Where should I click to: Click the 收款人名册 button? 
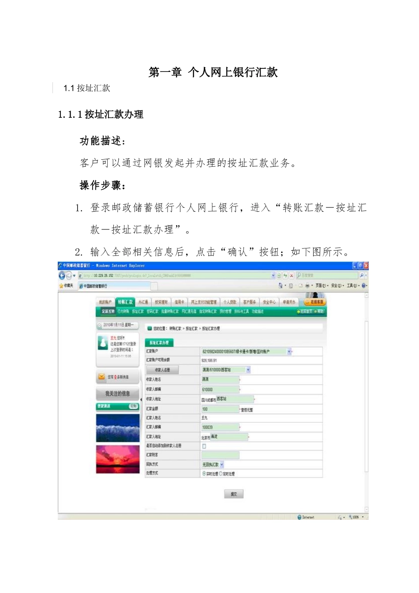162,370
